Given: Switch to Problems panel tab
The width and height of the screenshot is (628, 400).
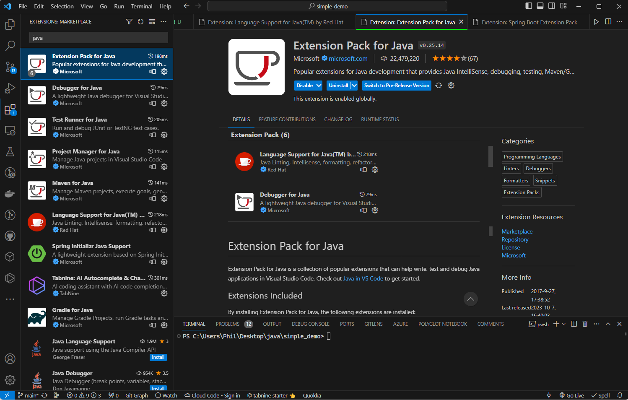Looking at the screenshot, I should click(228, 324).
